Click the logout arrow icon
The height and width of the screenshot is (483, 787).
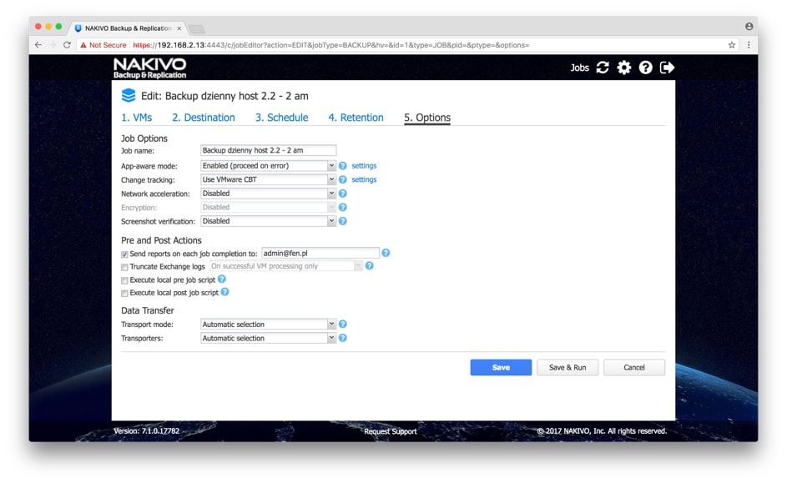(x=667, y=68)
